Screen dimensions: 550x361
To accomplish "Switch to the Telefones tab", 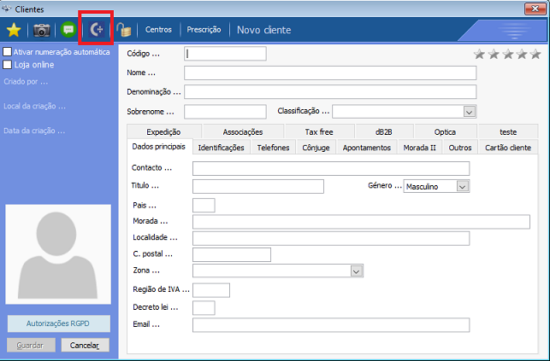I will 273,148.
